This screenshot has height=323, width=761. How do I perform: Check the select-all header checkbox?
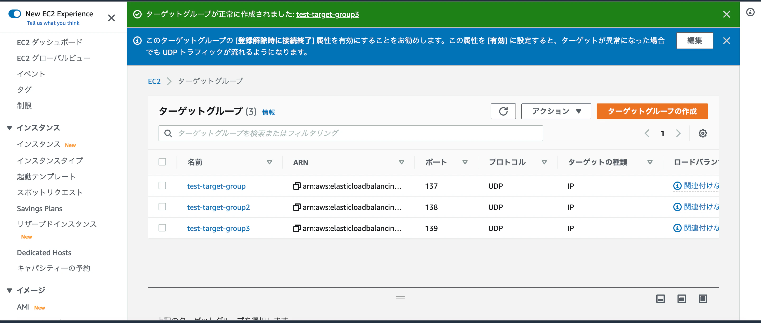coord(162,162)
